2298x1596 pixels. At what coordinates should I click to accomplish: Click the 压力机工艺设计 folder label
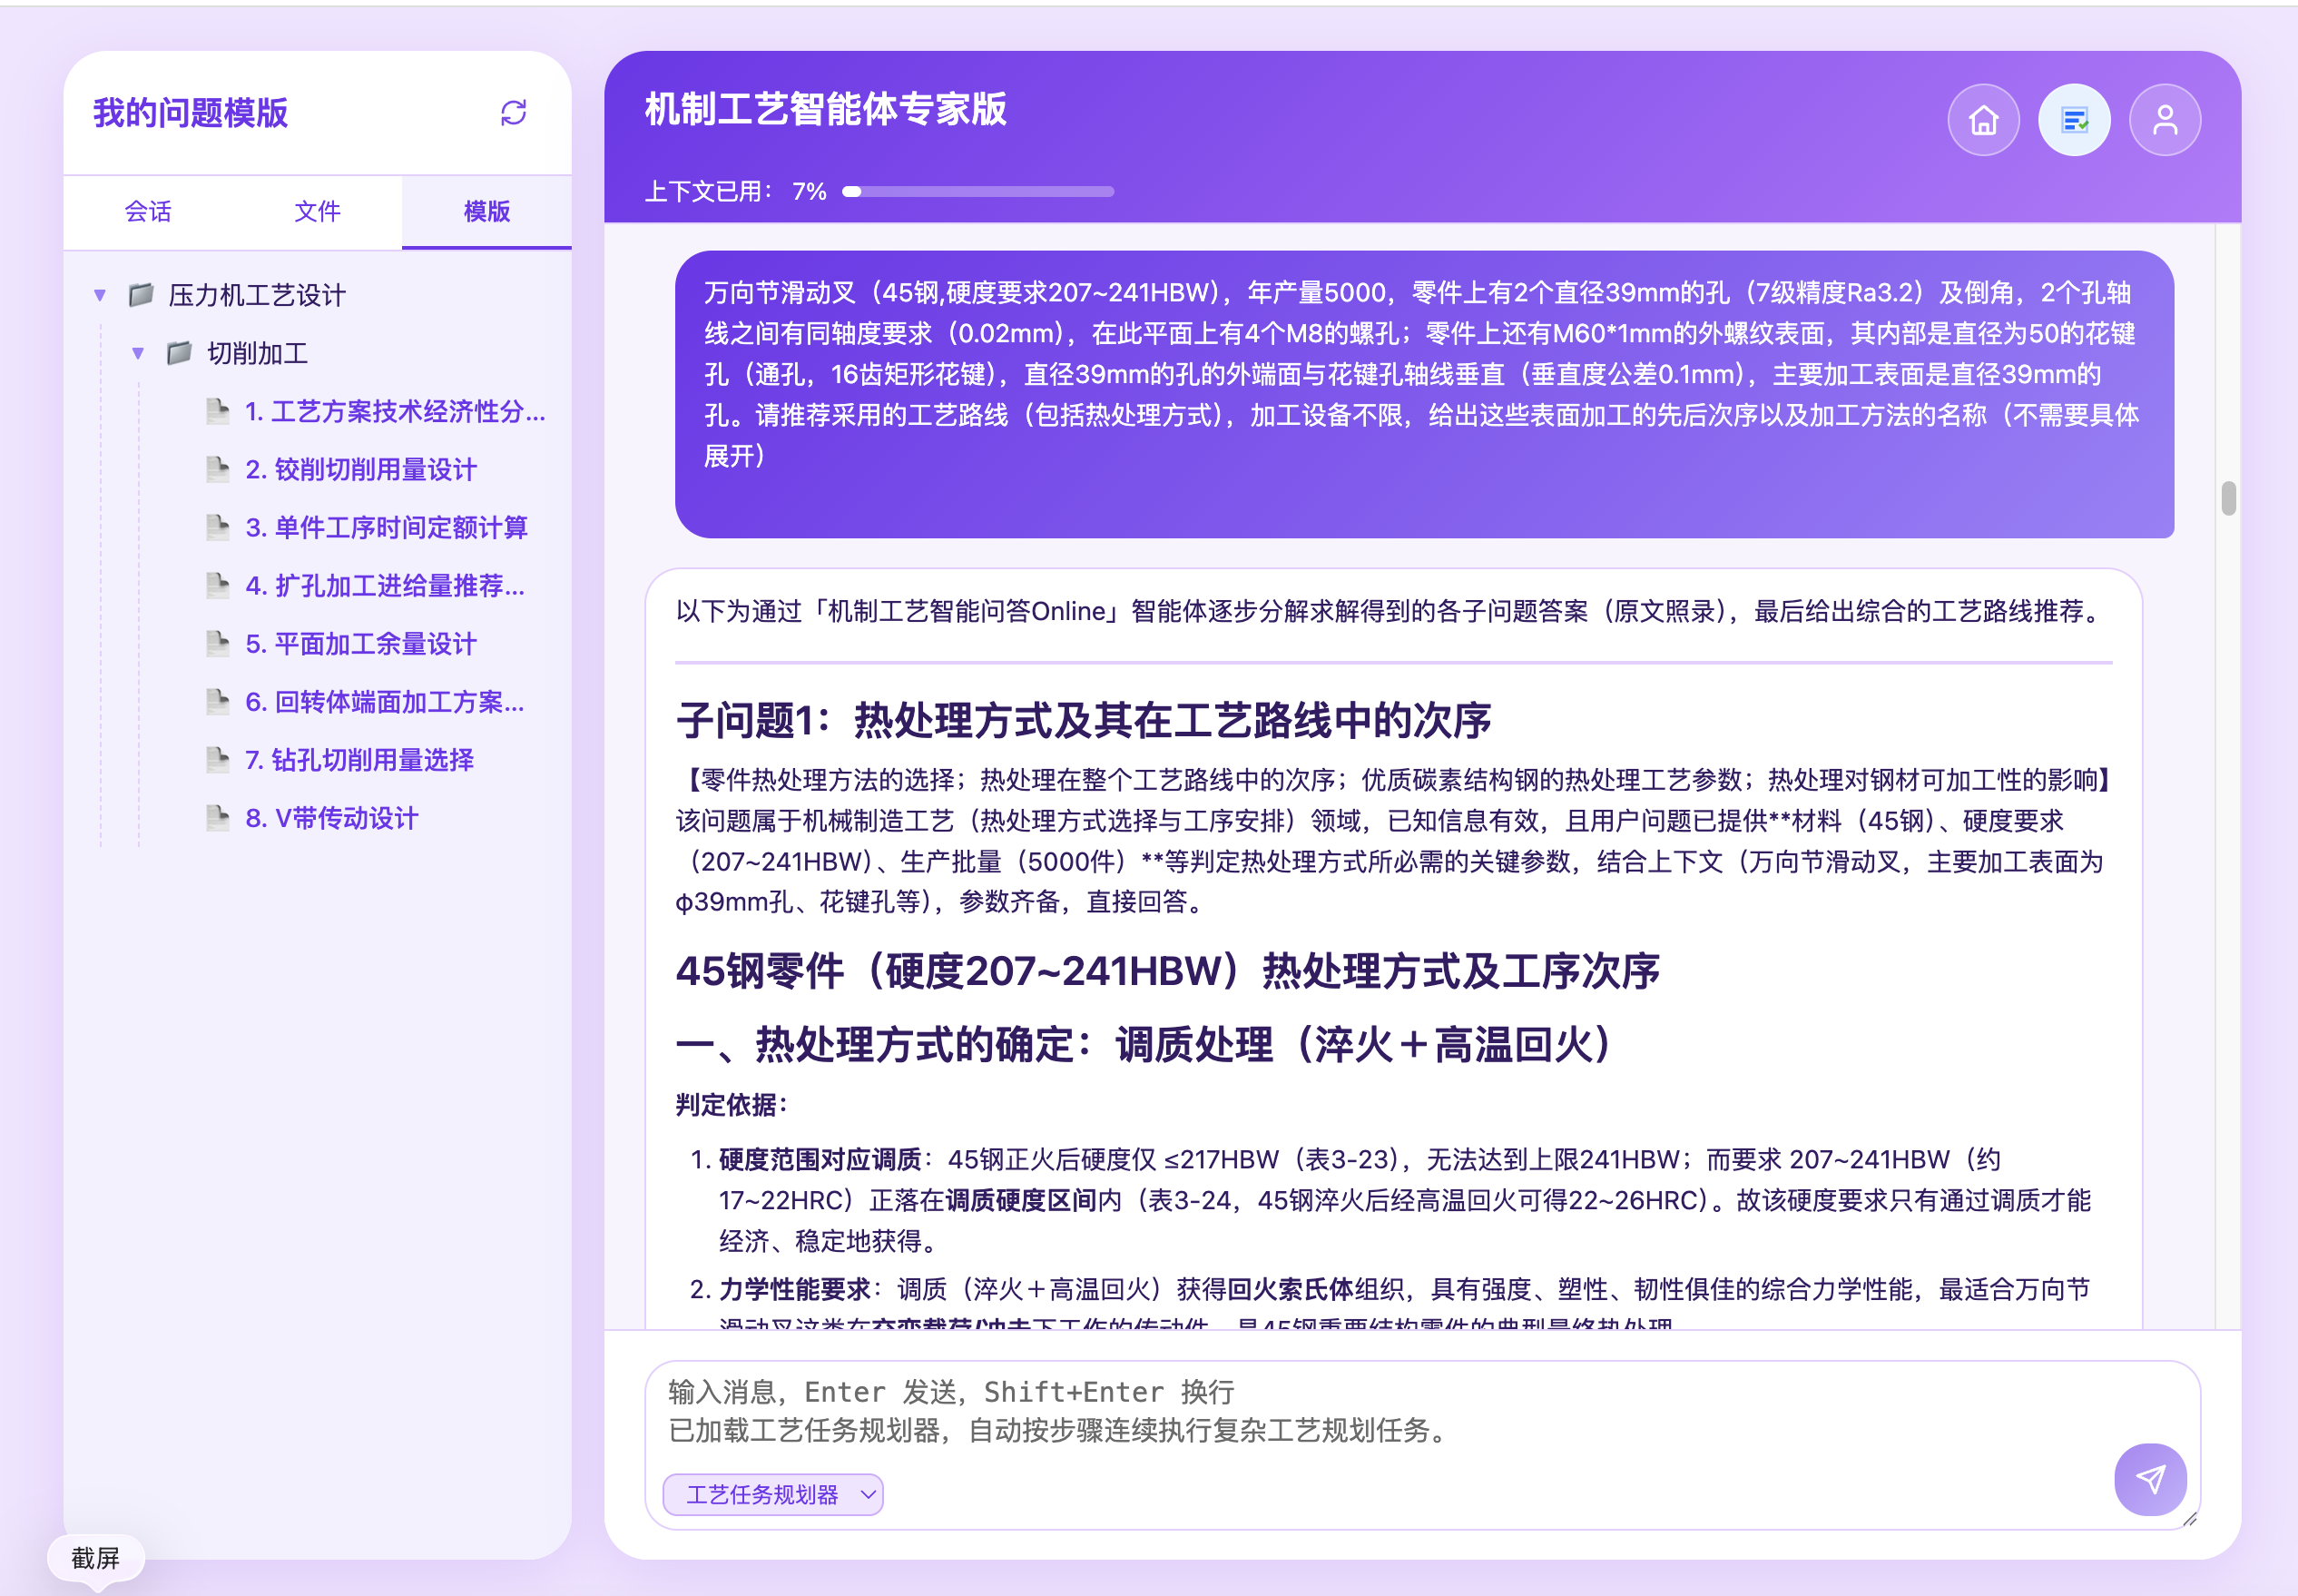(x=257, y=295)
